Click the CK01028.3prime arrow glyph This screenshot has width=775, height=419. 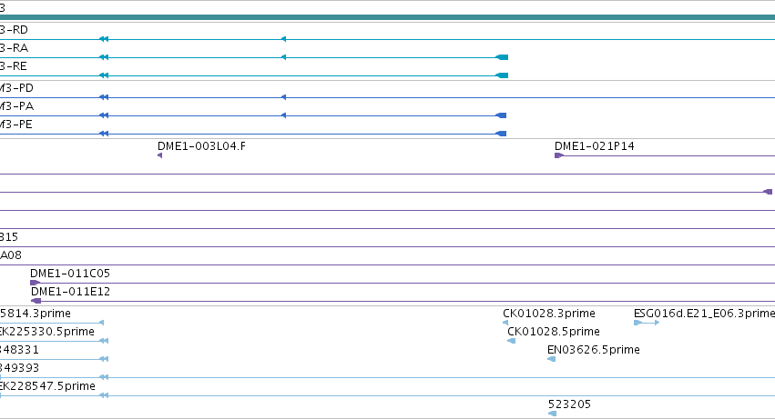505,323
